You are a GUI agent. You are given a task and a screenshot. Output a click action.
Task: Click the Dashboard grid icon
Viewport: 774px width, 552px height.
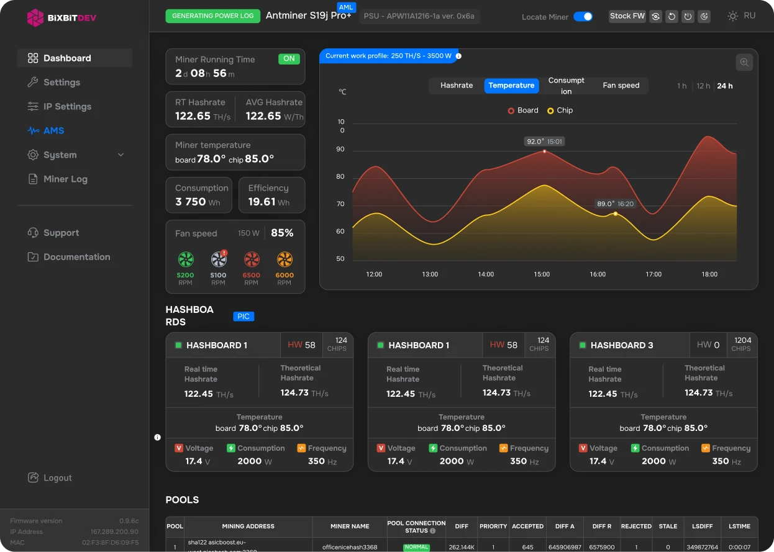[x=33, y=58]
